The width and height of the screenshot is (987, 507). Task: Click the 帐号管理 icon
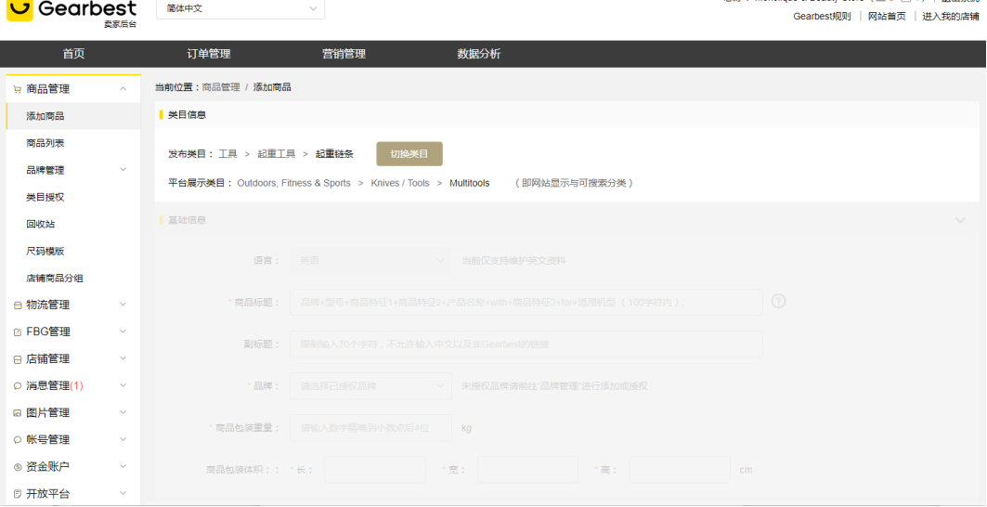click(17, 440)
